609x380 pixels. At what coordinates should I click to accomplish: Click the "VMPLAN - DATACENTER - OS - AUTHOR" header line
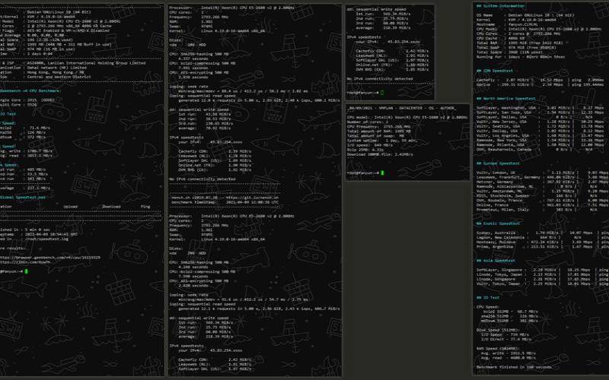click(403, 108)
